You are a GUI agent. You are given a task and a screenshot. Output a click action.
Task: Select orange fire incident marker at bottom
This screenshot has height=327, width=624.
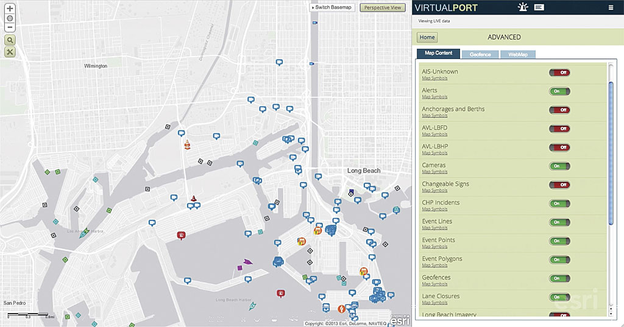341,309
